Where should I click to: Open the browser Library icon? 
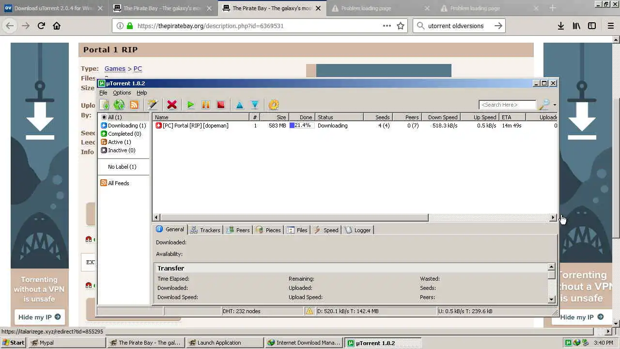point(576,26)
